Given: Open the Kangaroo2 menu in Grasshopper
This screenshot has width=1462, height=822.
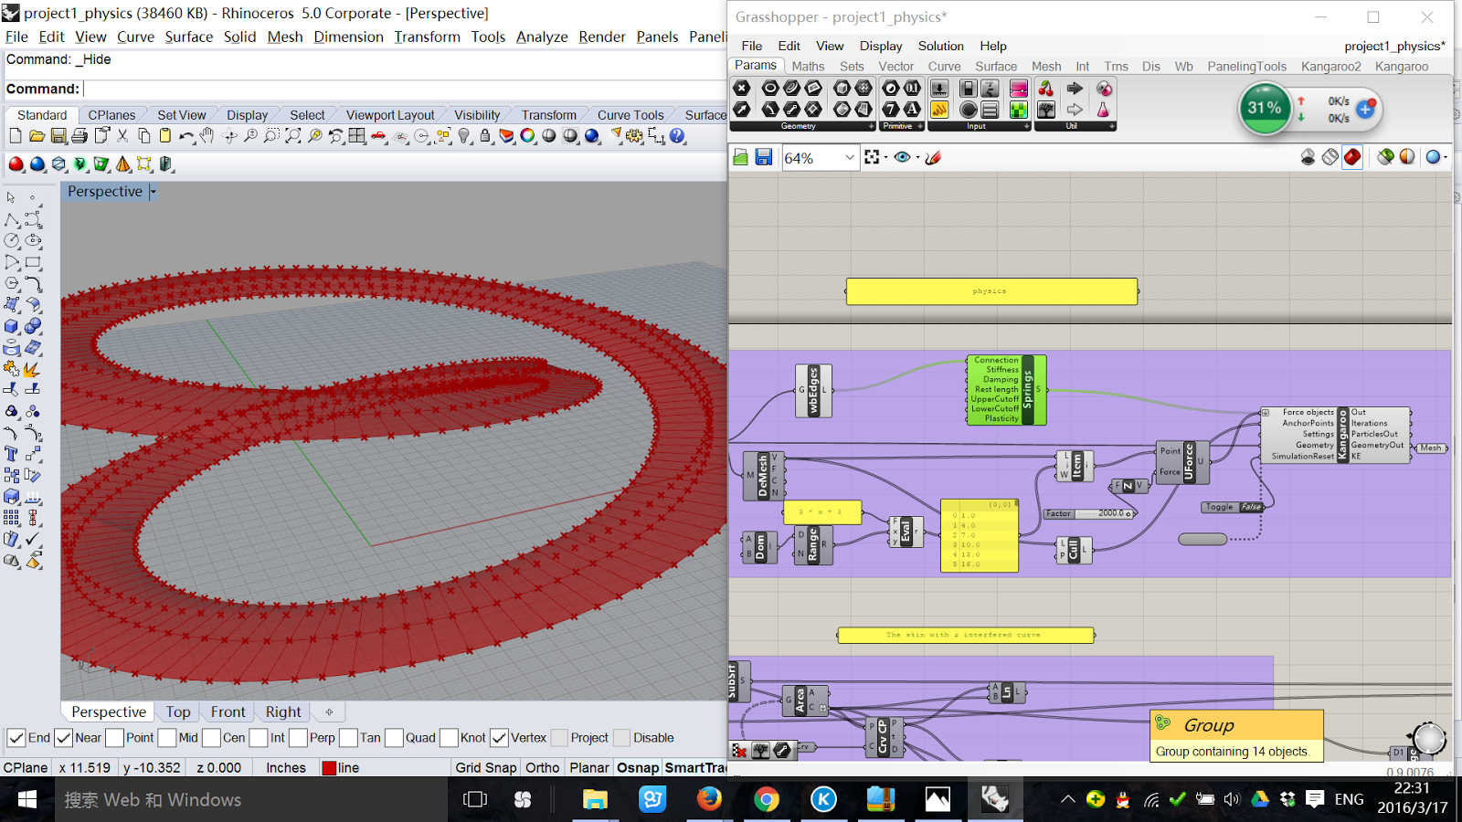Looking at the screenshot, I should pos(1330,66).
